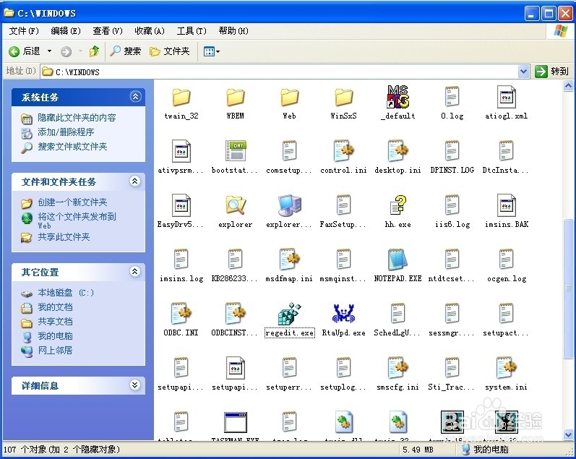The image size is (576, 459).
Task: Open the 文件(F) menu
Action: [x=24, y=31]
